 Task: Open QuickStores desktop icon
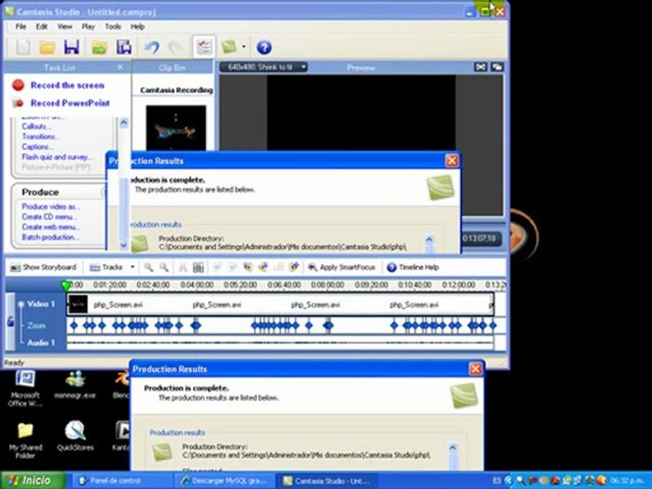75,436
